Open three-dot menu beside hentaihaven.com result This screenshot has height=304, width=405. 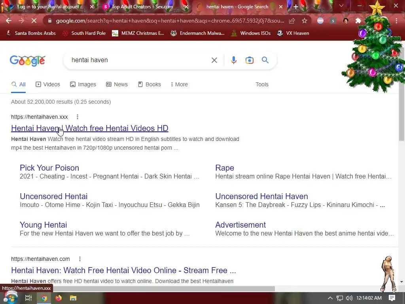(80, 259)
